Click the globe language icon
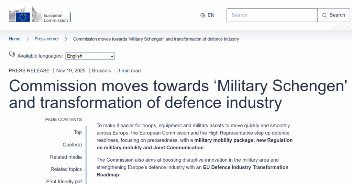 [203, 15]
